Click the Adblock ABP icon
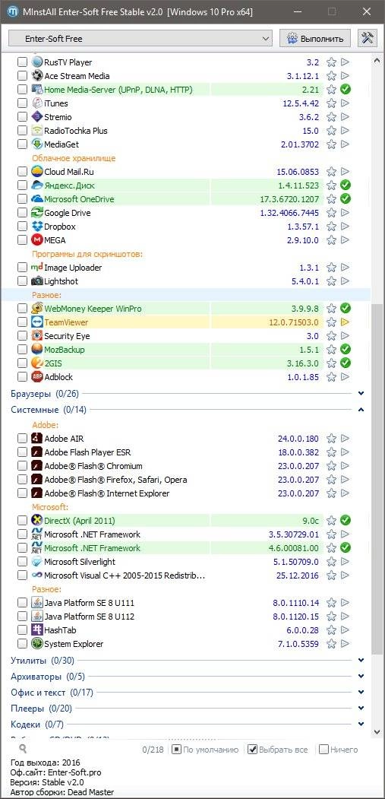Image resolution: width=385 pixels, height=799 pixels. pos(37,377)
